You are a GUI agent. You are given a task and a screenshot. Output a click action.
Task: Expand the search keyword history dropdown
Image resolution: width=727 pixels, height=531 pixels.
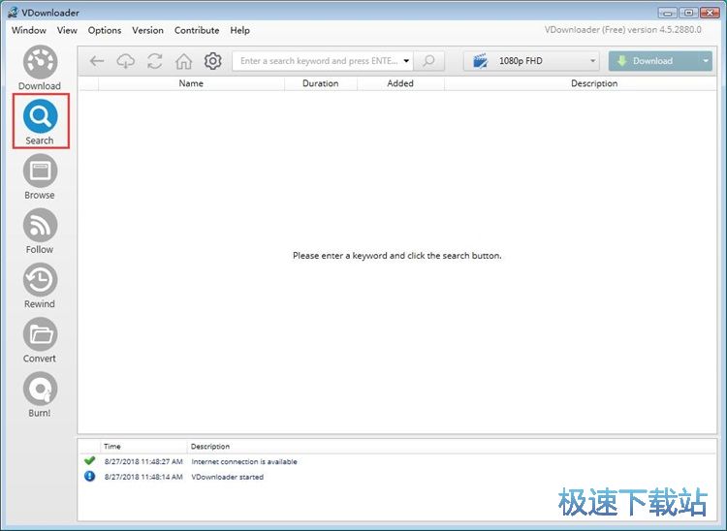(406, 61)
